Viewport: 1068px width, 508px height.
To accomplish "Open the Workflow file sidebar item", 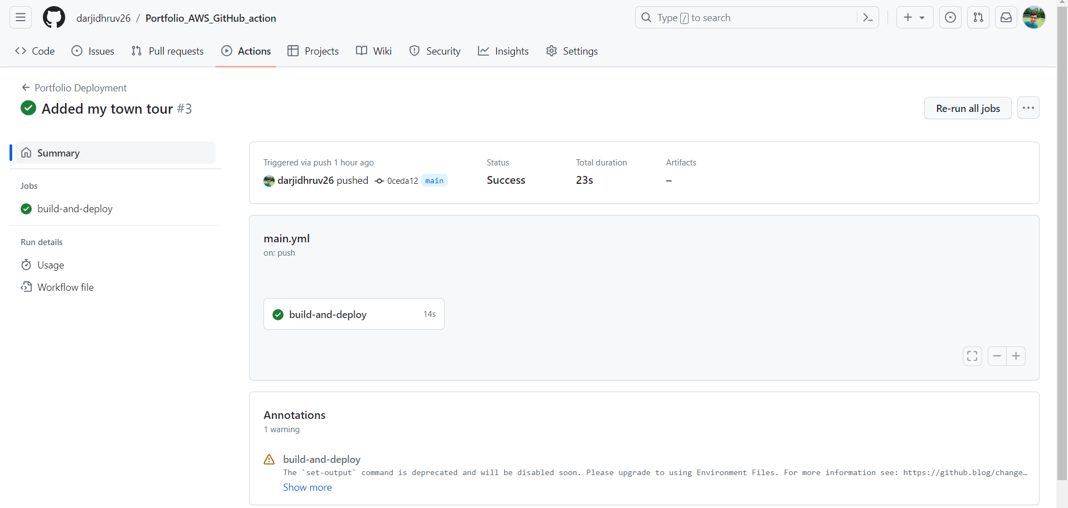I will click(x=65, y=287).
